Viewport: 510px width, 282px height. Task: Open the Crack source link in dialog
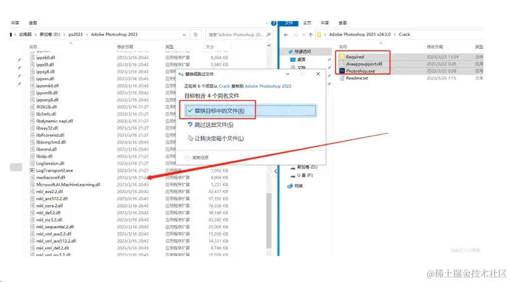point(224,86)
